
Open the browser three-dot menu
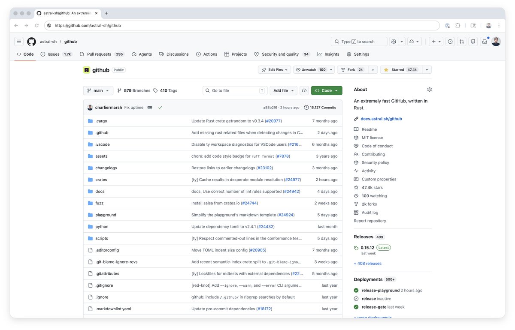pyautogui.click(x=499, y=26)
